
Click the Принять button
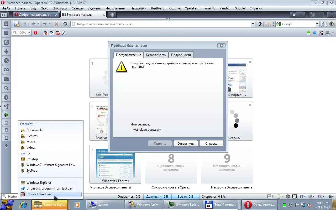point(160,144)
